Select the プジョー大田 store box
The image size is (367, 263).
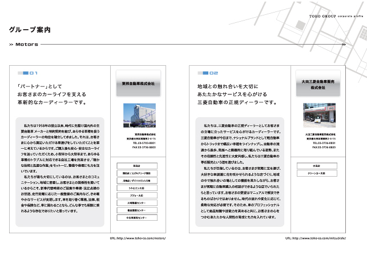(x=137, y=196)
